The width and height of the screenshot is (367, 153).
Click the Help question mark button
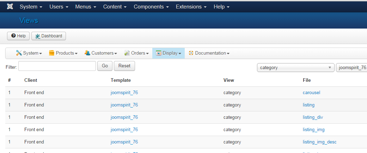[18, 36]
